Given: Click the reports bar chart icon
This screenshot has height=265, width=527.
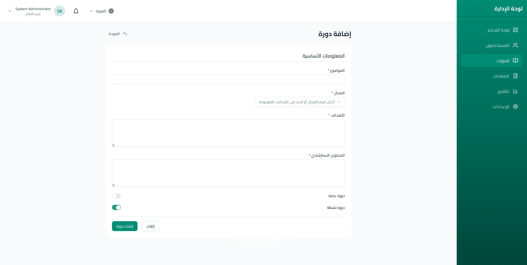Looking at the screenshot, I should (515, 91).
